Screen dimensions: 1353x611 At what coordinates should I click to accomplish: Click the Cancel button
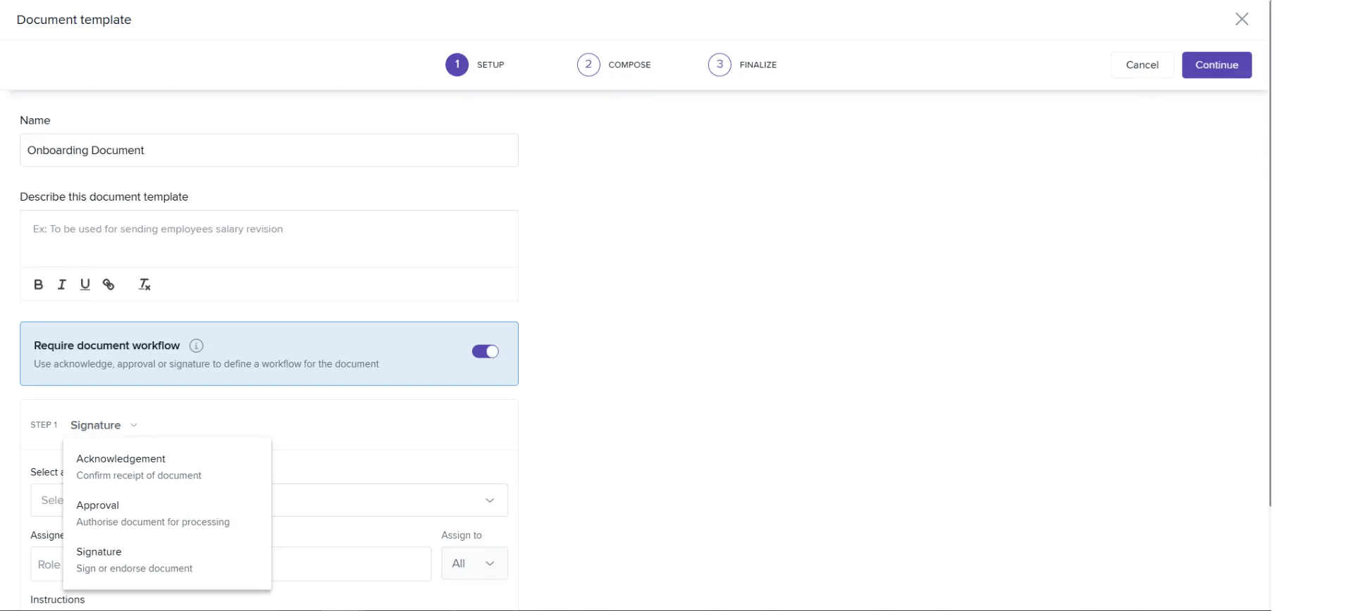tap(1142, 65)
